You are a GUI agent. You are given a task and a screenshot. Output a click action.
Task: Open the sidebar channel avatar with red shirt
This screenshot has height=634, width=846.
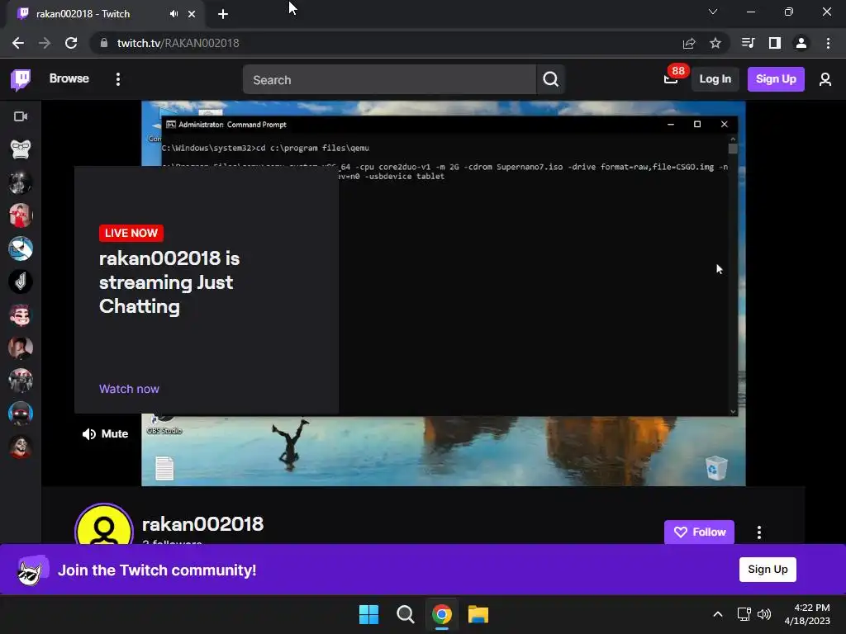21,215
